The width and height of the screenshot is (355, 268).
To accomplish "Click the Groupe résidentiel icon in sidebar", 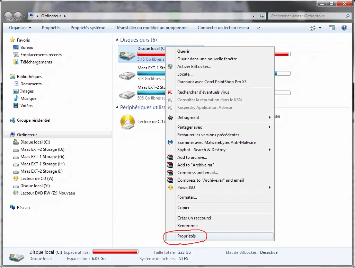I will pos(12,120).
